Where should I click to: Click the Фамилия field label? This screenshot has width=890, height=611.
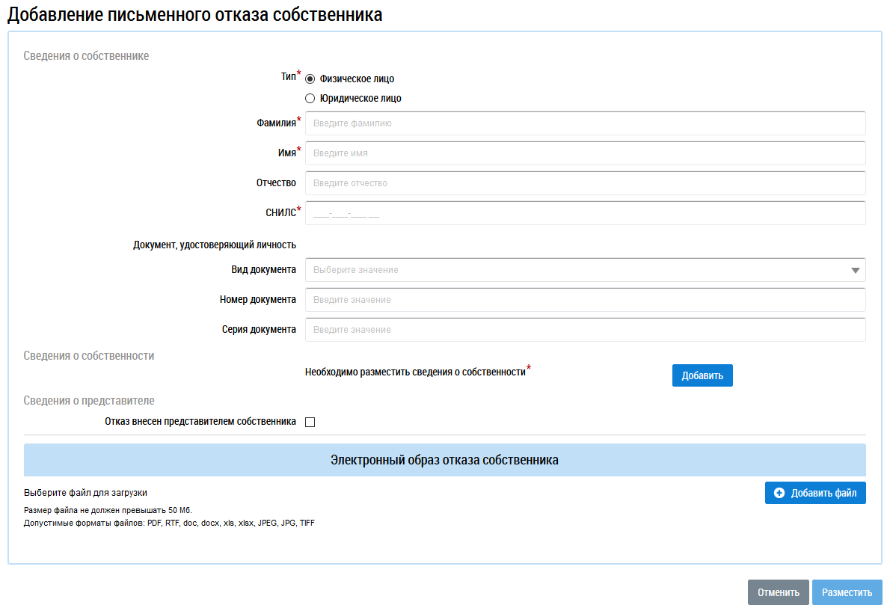pos(276,123)
